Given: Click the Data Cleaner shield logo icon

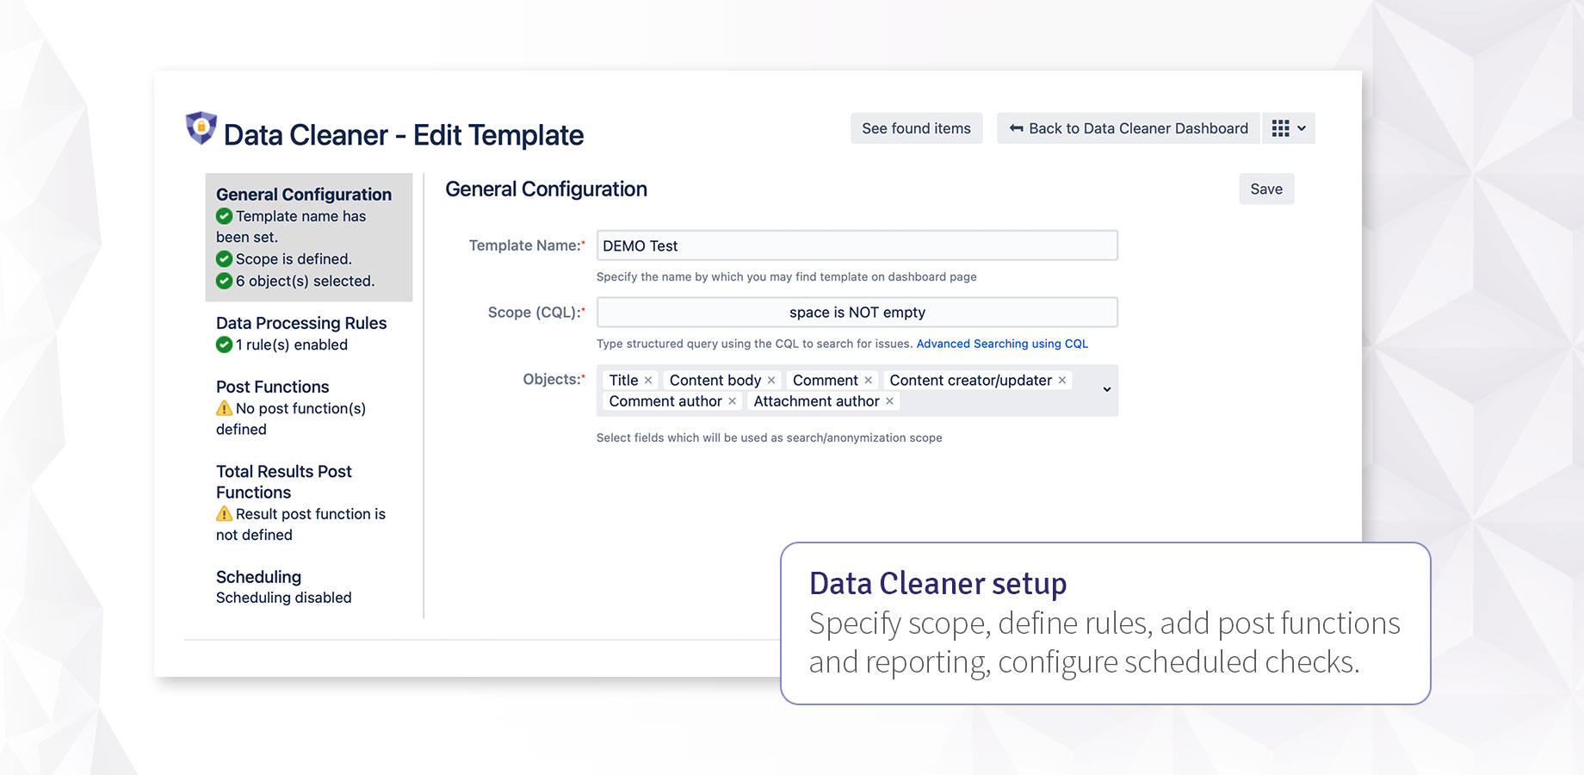Looking at the screenshot, I should pyautogui.click(x=201, y=128).
